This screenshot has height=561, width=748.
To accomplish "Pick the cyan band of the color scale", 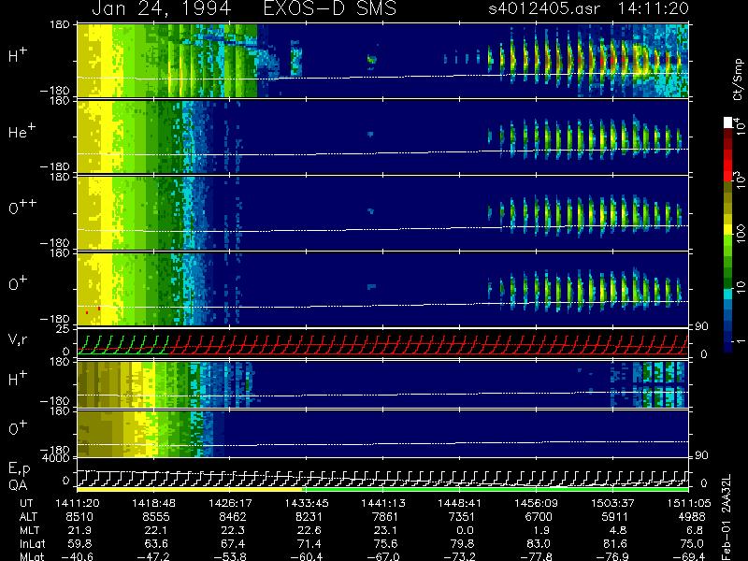I will [x=728, y=295].
